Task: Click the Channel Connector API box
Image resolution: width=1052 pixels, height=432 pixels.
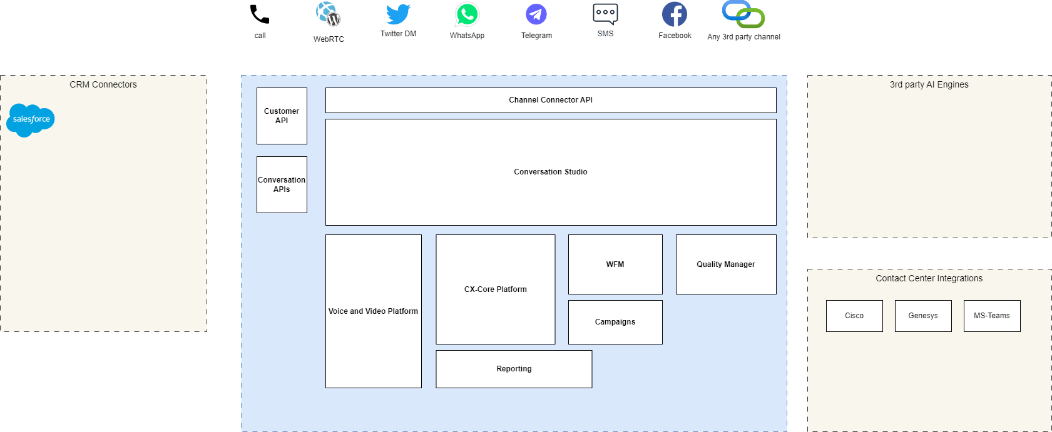Action: pos(551,100)
